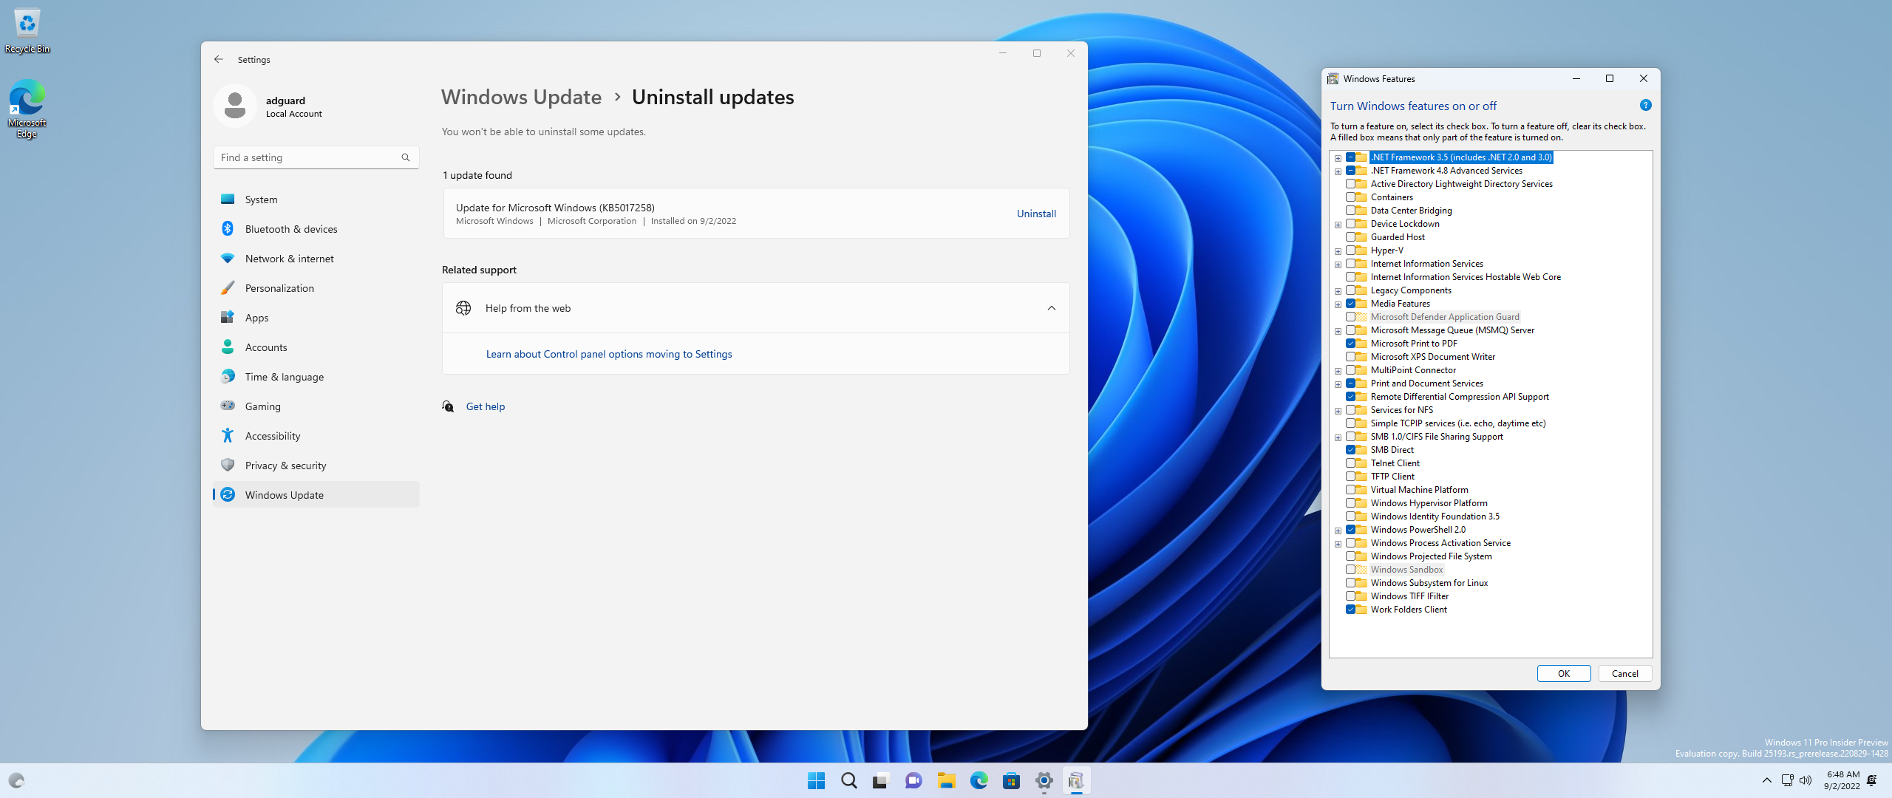Click the Personalization brush icon
Viewport: 1892px width, 798px height.
[228, 288]
